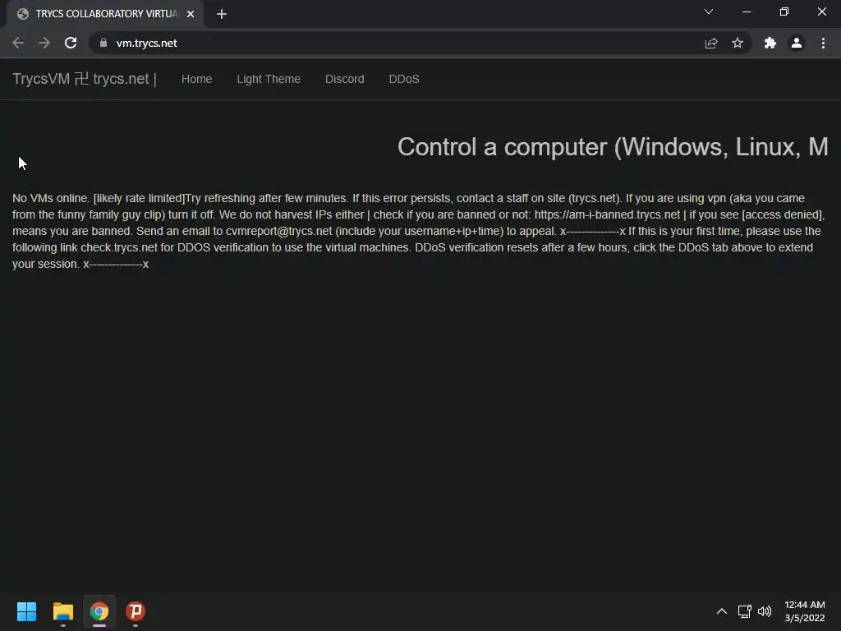
Task: Restore down the Chrome window
Action: (784, 12)
